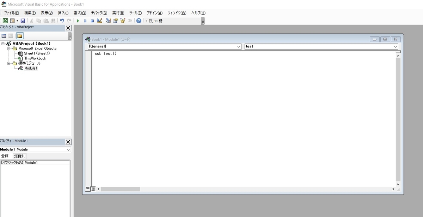Close the プロジェクト - VBAProject pane

(x=68, y=28)
